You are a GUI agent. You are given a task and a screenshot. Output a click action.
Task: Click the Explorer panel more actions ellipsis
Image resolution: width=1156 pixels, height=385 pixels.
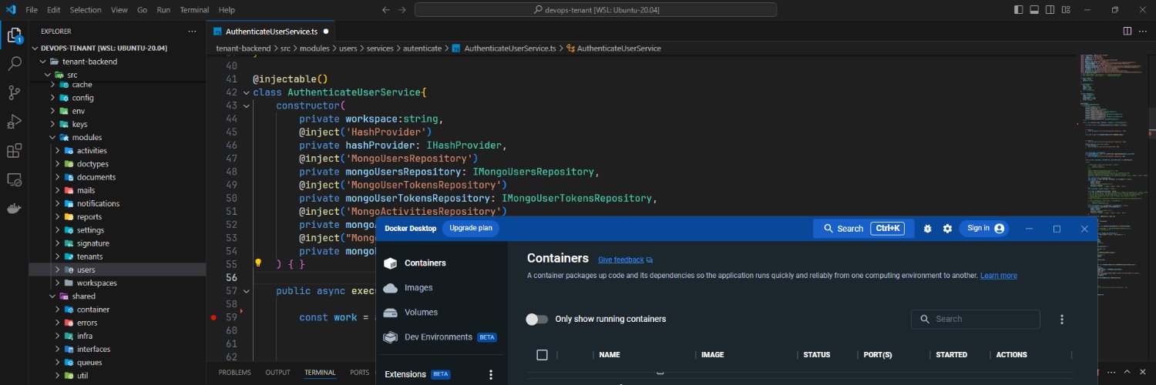click(x=193, y=32)
